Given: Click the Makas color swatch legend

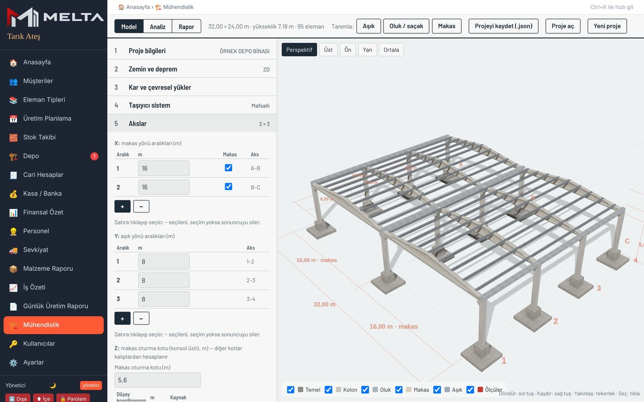Looking at the screenshot, I should pos(409,390).
